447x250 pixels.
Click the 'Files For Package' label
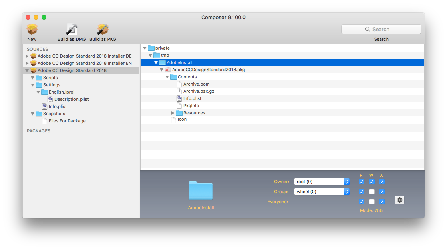(x=67, y=121)
